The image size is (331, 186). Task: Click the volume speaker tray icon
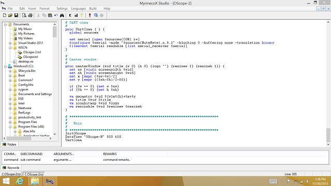point(307,181)
